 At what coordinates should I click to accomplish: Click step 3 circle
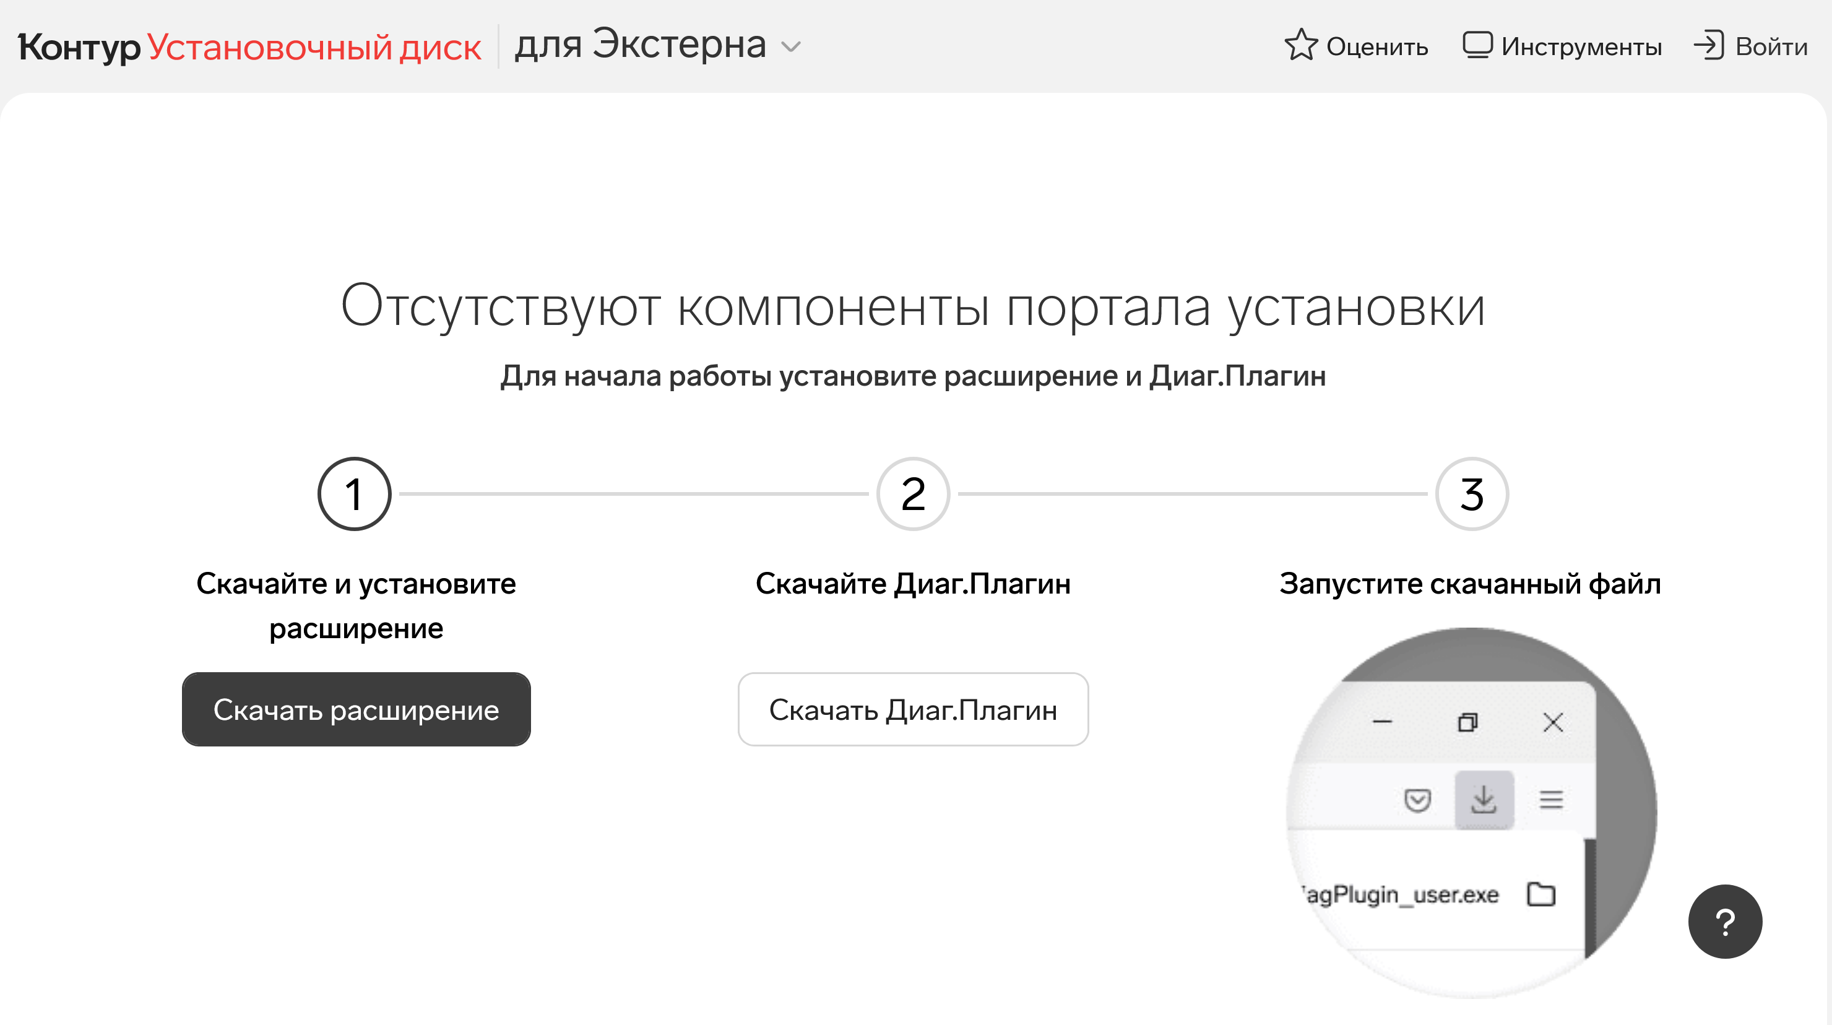coord(1471,494)
